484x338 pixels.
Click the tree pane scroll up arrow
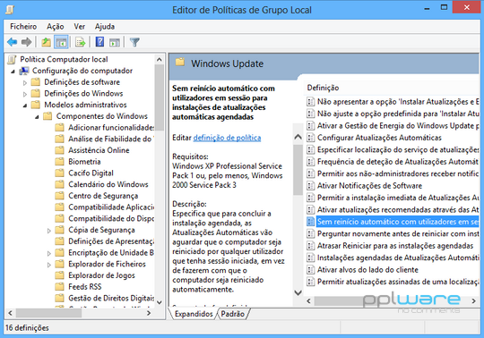[x=160, y=59]
